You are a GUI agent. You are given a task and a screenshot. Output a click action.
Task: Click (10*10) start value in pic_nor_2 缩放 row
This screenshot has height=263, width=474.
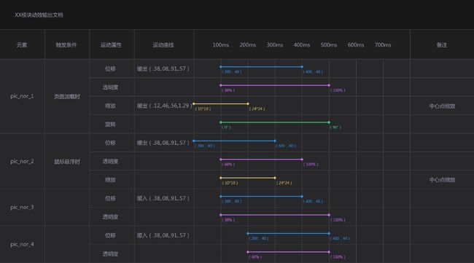(230, 183)
